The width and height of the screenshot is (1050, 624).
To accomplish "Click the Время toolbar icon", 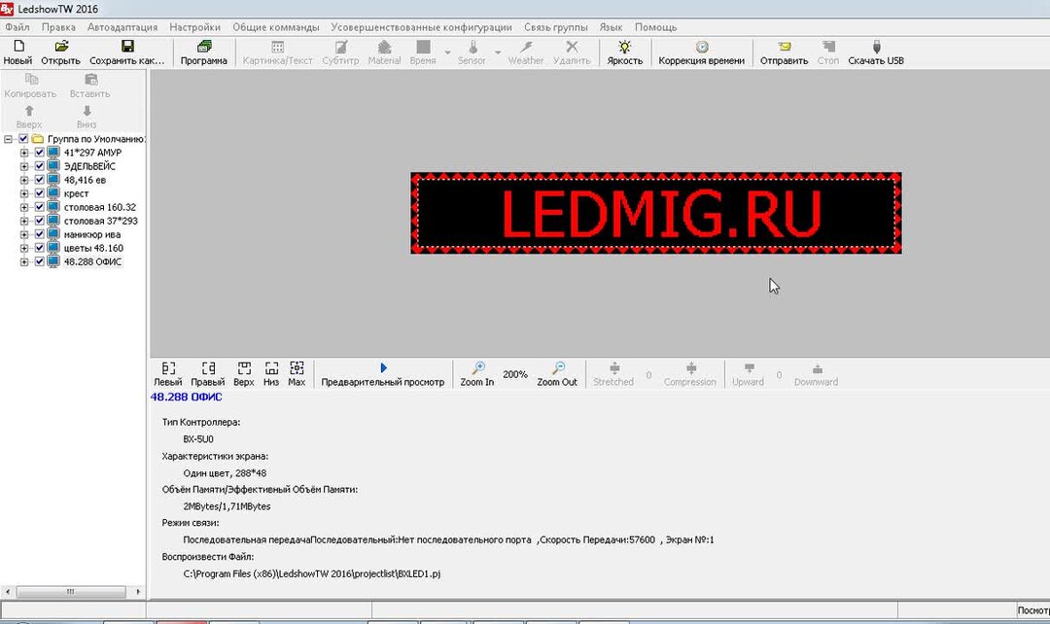I will click(x=423, y=47).
